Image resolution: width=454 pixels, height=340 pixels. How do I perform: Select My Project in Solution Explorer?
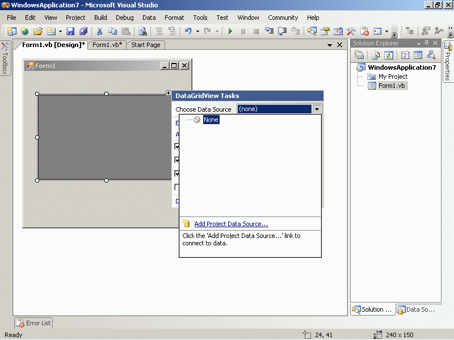[x=393, y=76]
